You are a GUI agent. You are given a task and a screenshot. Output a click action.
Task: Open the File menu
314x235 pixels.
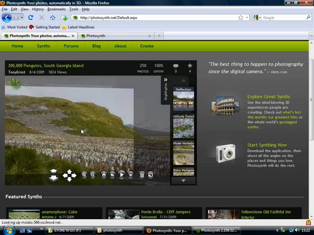(x=4, y=9)
